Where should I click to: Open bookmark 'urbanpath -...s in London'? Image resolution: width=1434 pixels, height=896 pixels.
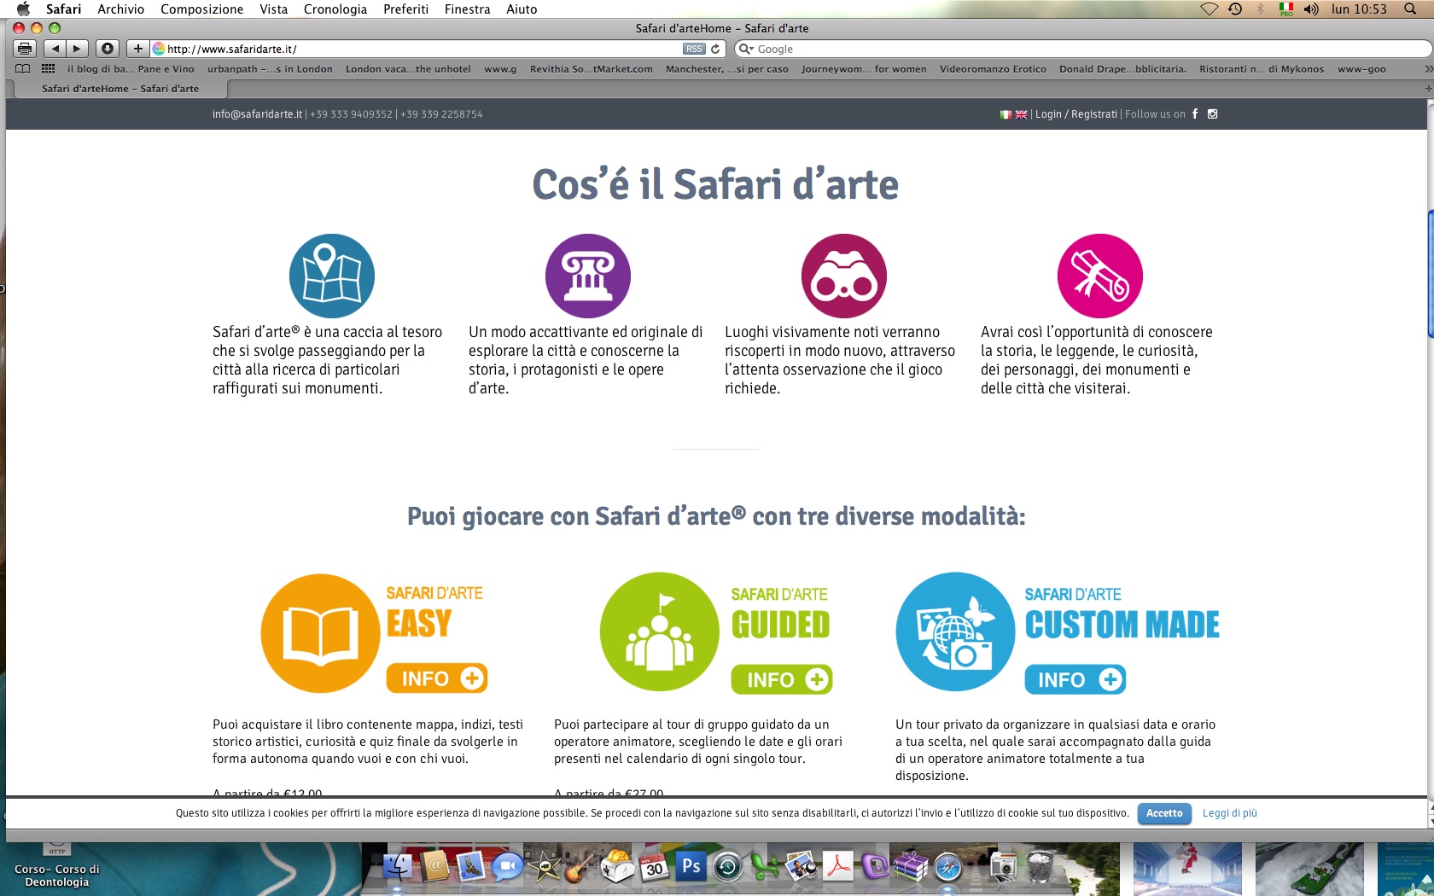pyautogui.click(x=270, y=69)
